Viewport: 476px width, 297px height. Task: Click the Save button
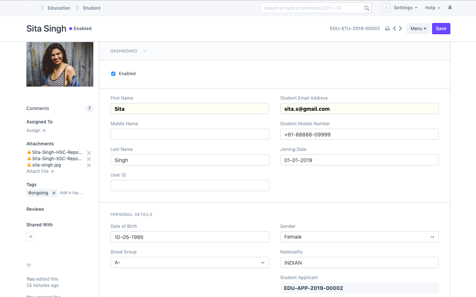[441, 29]
